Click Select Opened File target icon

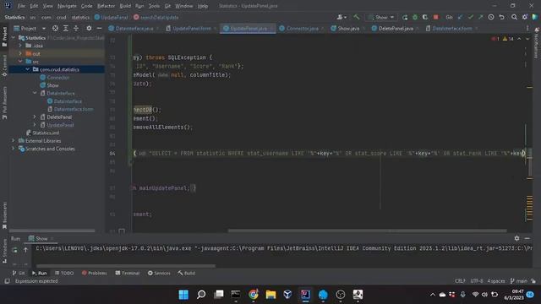pyautogui.click(x=55, y=28)
